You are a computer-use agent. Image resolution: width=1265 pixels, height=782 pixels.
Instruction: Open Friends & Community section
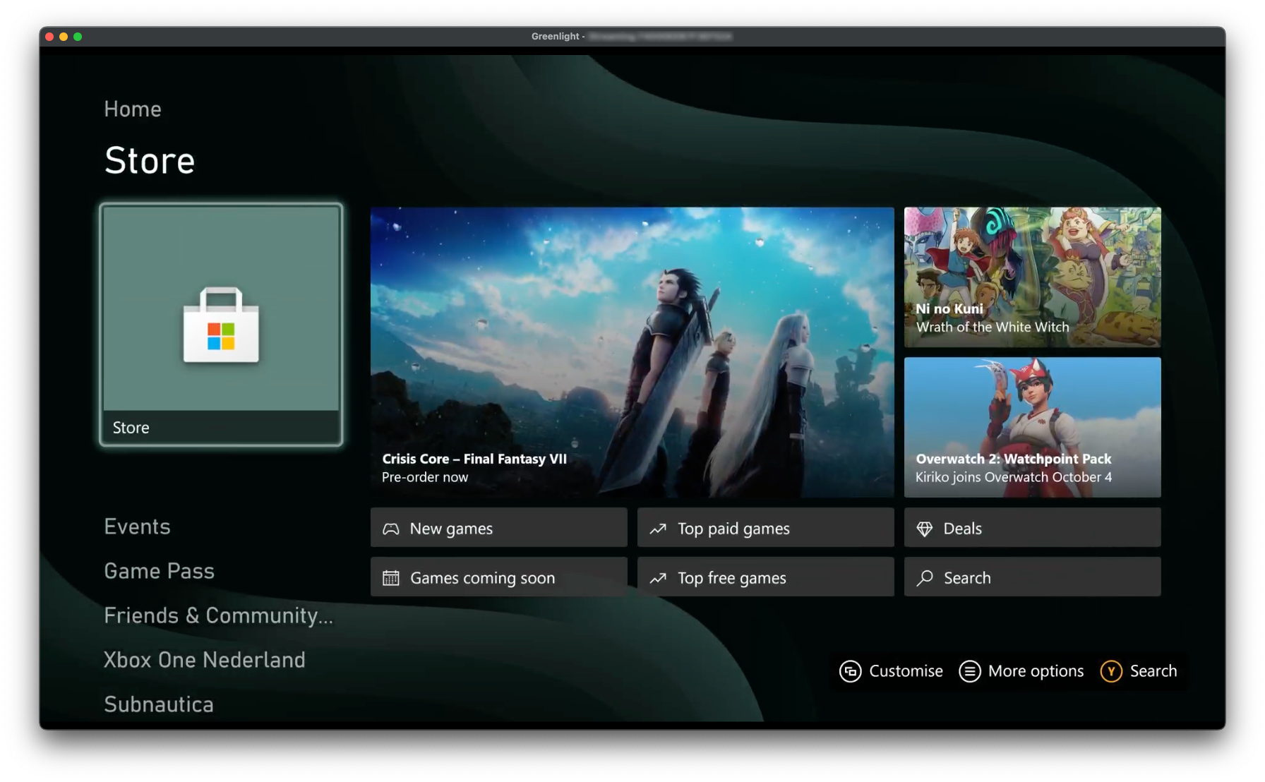click(218, 615)
